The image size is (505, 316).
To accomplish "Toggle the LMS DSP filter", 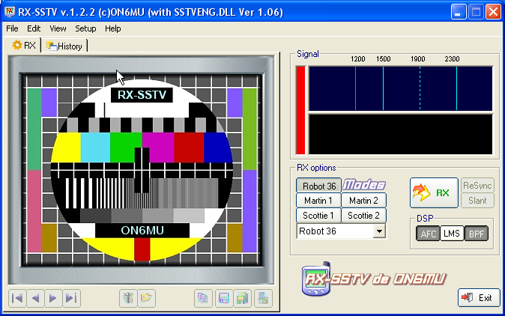I will (452, 234).
